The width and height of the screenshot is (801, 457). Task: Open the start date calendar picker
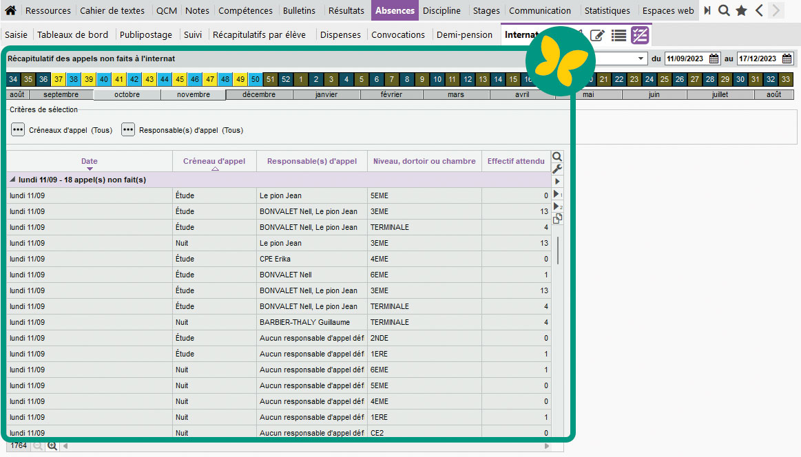coord(714,59)
